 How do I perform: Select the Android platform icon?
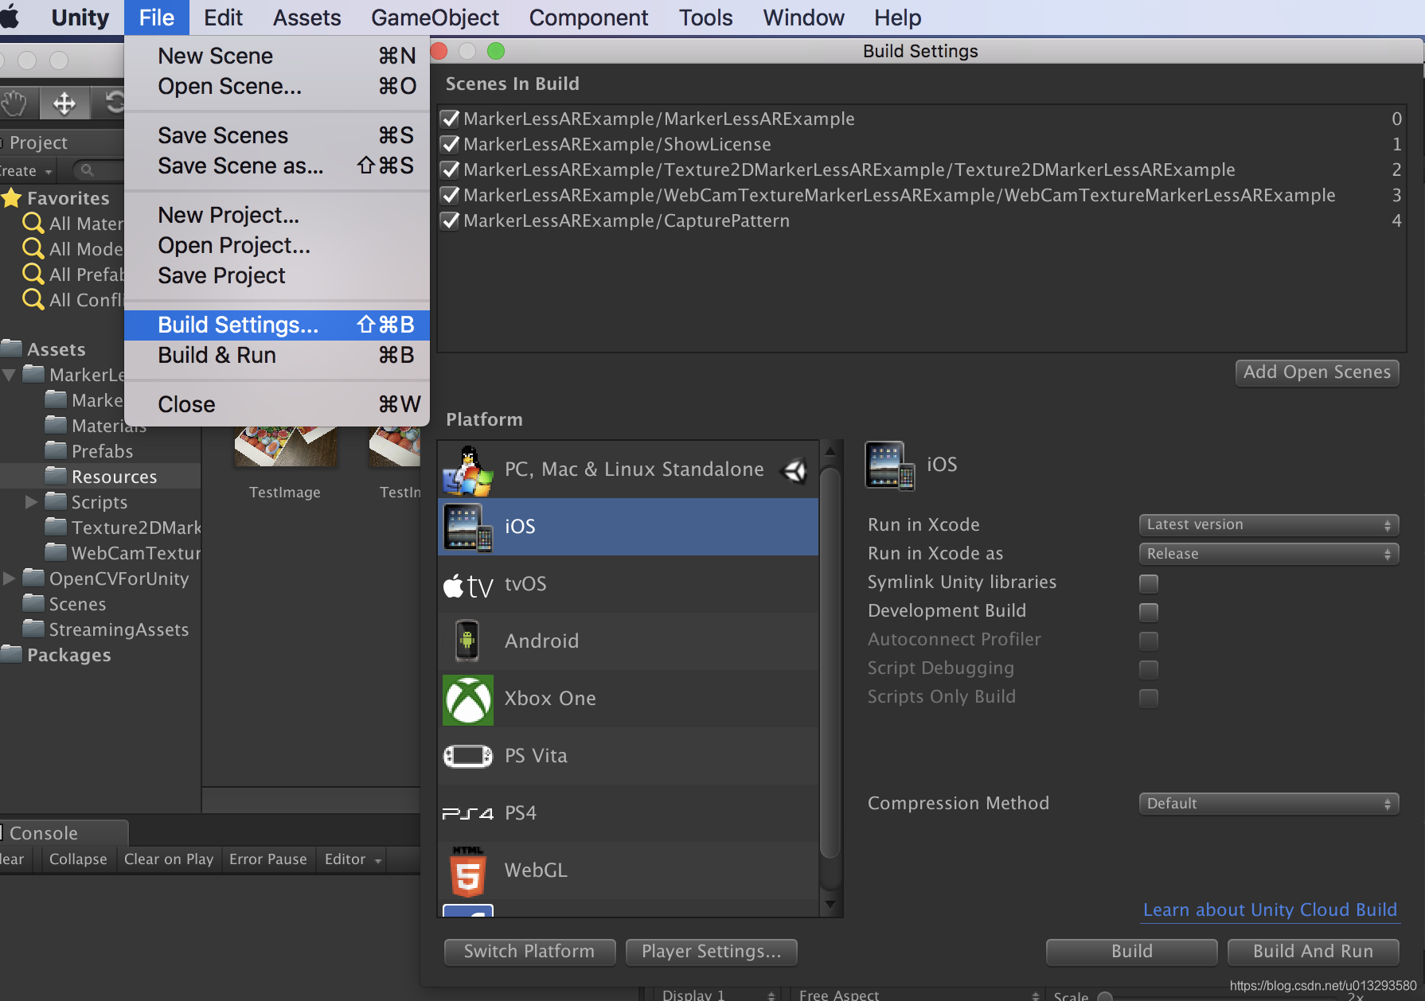click(467, 641)
